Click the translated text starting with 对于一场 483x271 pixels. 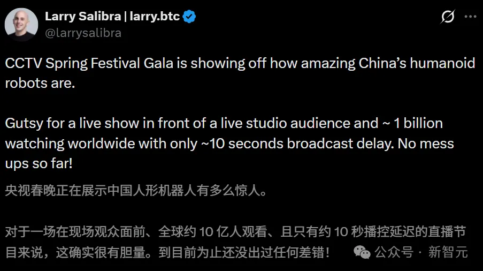click(x=235, y=232)
